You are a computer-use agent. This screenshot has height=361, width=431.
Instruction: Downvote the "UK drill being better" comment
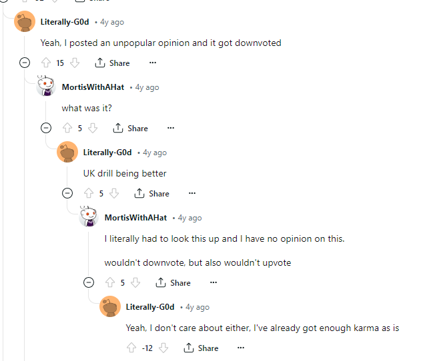pyautogui.click(x=114, y=194)
